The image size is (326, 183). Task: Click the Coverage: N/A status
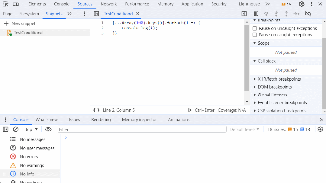(232, 110)
